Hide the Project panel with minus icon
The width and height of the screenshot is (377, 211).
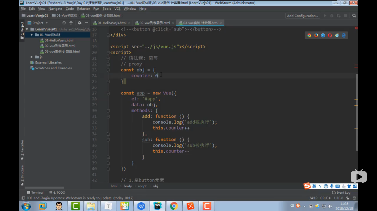pos(86,23)
